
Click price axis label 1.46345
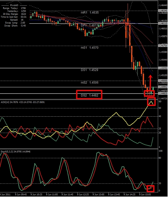pos(163,10)
